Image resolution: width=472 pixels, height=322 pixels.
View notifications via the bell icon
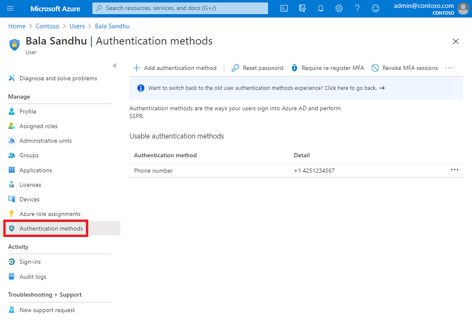click(x=320, y=8)
